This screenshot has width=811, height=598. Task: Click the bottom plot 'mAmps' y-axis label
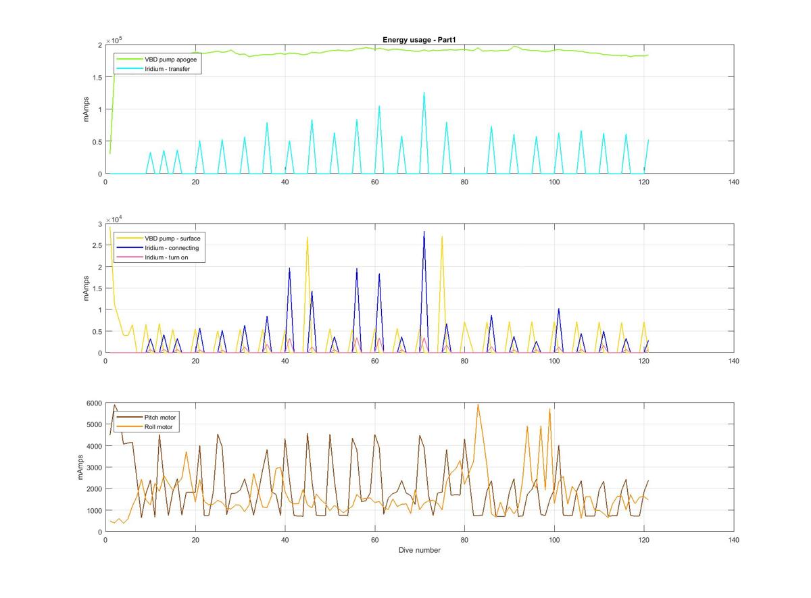(x=81, y=468)
